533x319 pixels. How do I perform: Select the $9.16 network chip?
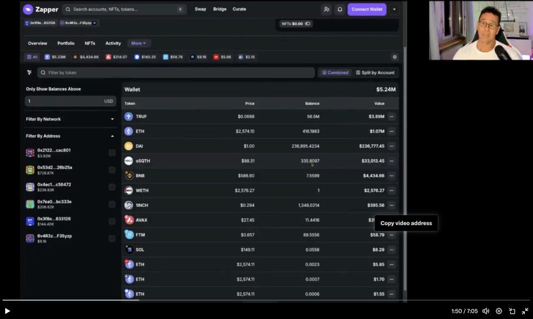coord(198,57)
